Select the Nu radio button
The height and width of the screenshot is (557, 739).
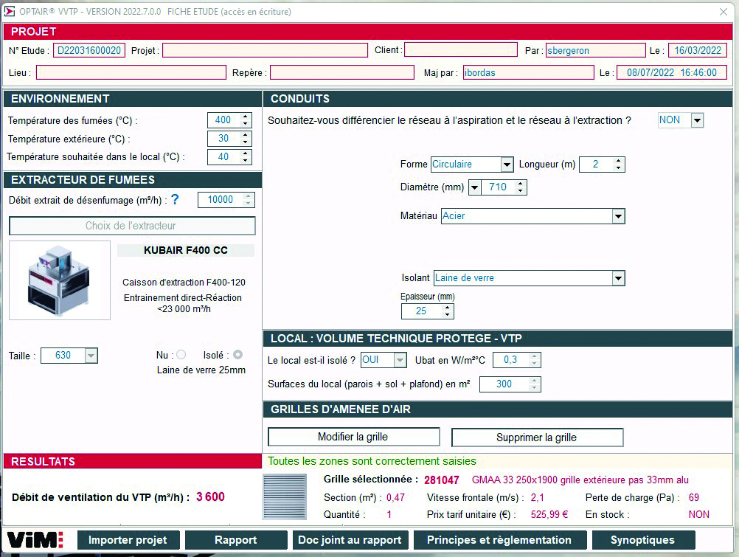[181, 355]
